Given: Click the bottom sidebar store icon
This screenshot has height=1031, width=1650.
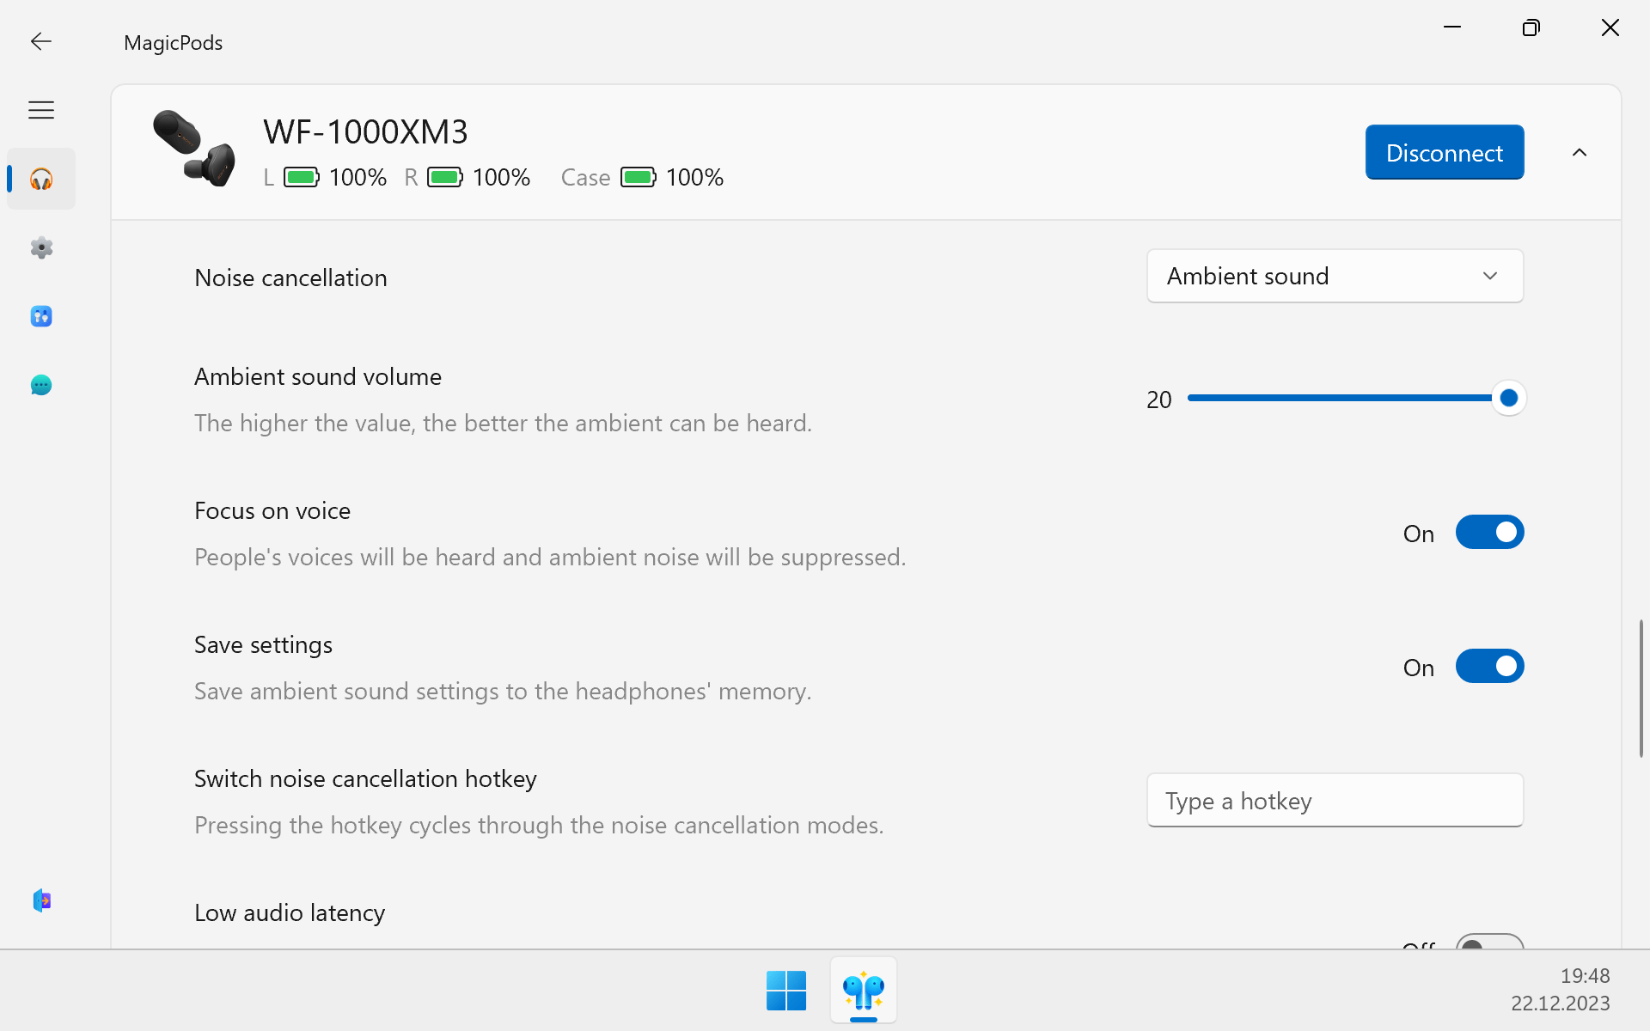Looking at the screenshot, I should [x=41, y=900].
